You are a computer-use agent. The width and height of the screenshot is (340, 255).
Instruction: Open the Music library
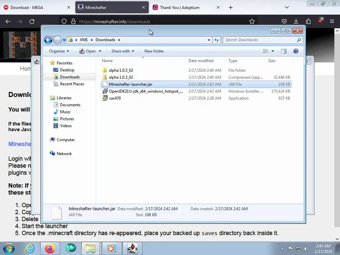tap(65, 112)
